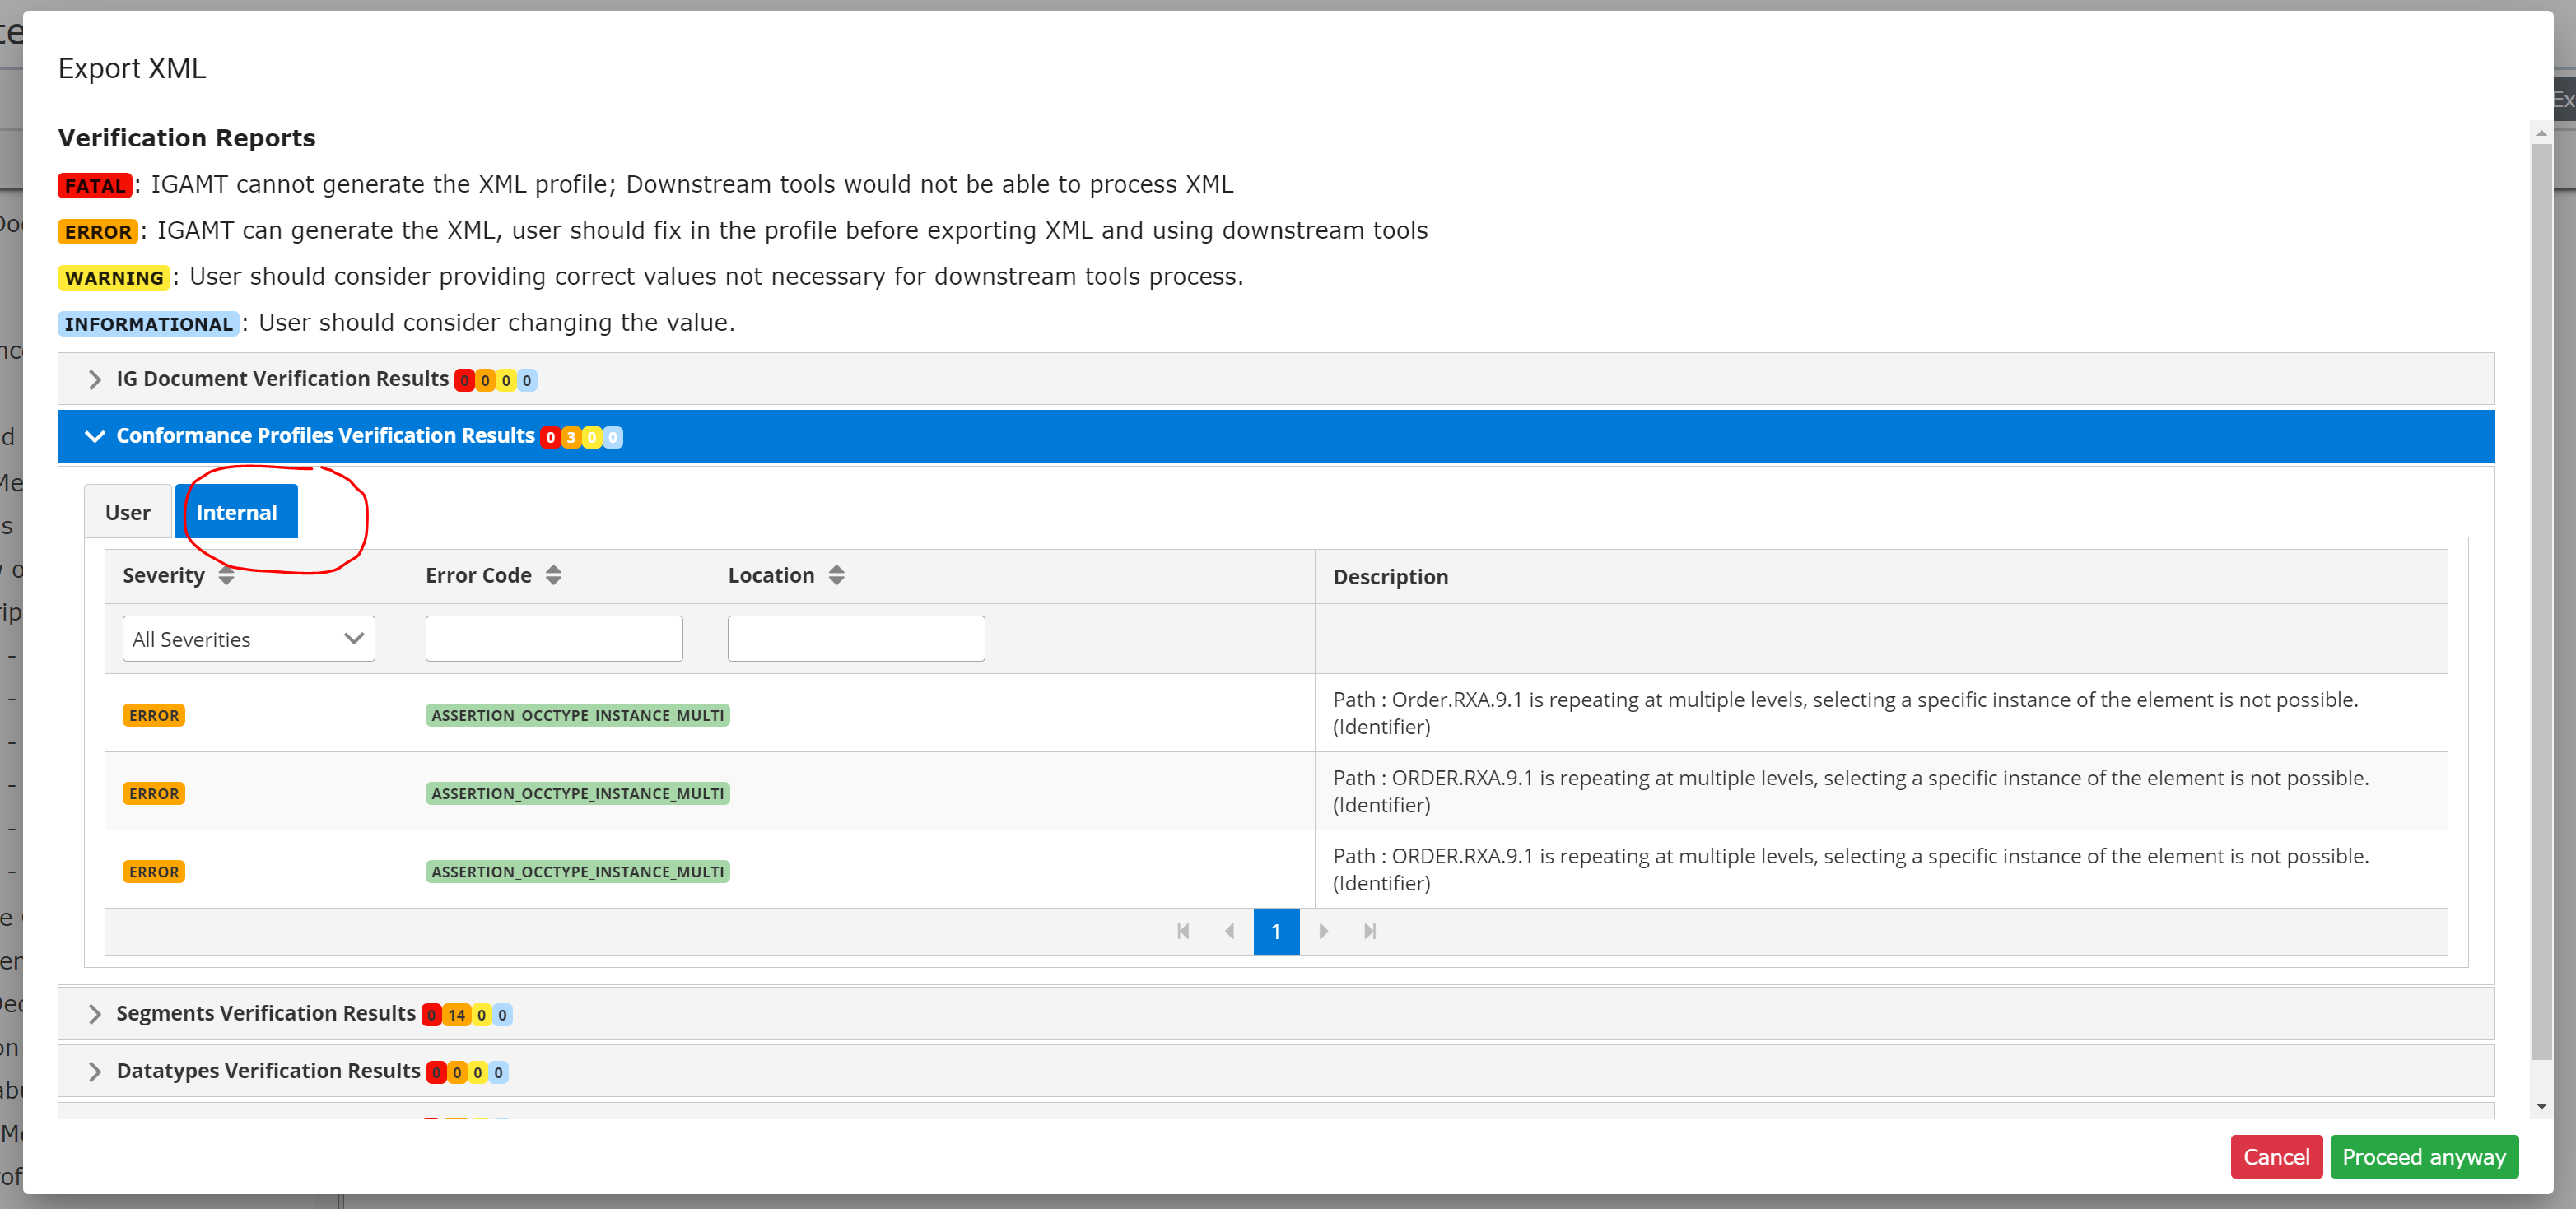The width and height of the screenshot is (2576, 1209).
Task: Select page 1 in pagination
Action: coord(1276,931)
